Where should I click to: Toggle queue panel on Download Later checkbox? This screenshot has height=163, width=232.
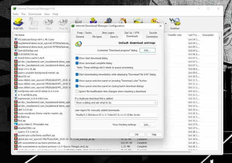77,81
